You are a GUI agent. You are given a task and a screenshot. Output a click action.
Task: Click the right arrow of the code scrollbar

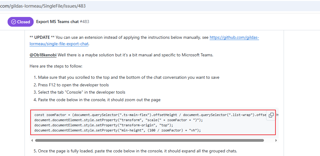[x=276, y=141]
